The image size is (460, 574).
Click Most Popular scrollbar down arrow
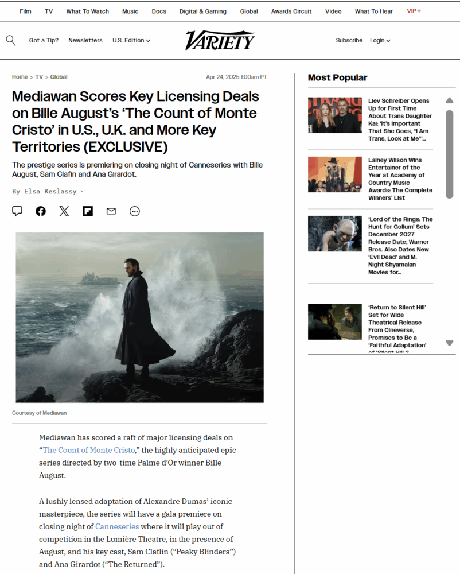[450, 343]
